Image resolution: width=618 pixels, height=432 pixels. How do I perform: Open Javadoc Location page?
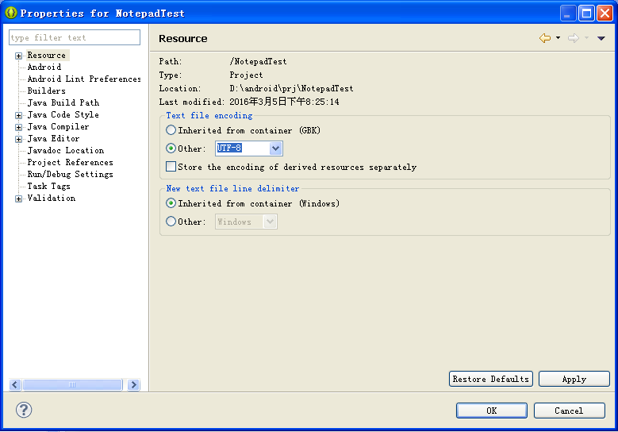pos(66,150)
